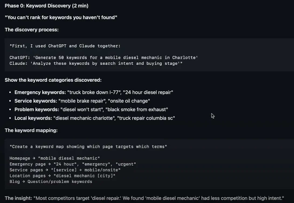Click the "Location pages" mapping line
The image size is (294, 203).
pyautogui.click(x=63, y=176)
